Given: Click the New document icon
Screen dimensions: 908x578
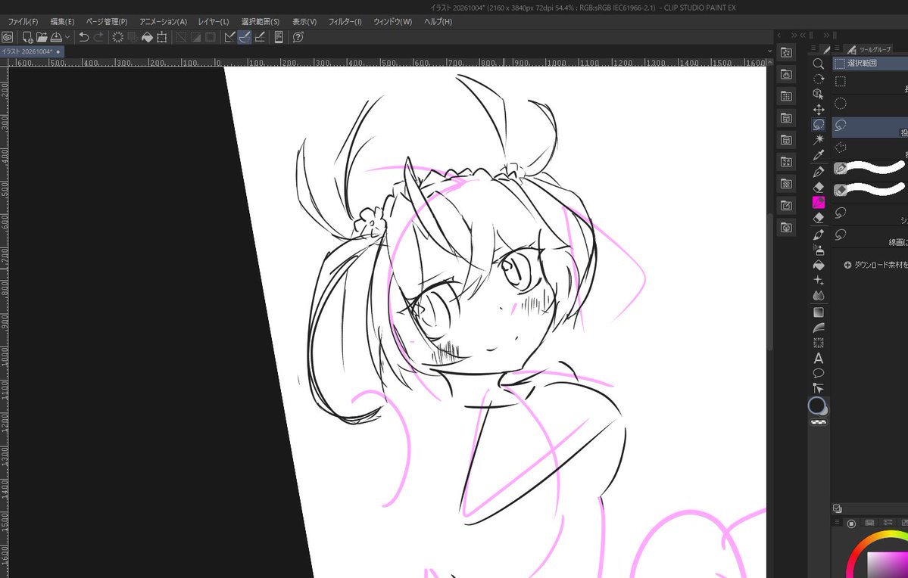Looking at the screenshot, I should tap(27, 37).
